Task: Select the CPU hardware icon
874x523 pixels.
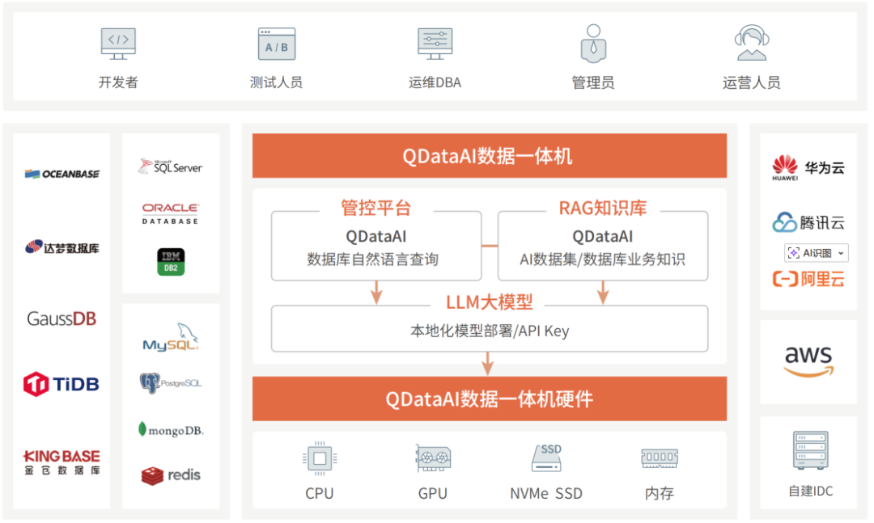Action: [x=320, y=457]
